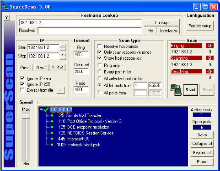Screen dimensions: 220x171
Task: Uncheck Show host responses
Action: [x=100, y=58]
